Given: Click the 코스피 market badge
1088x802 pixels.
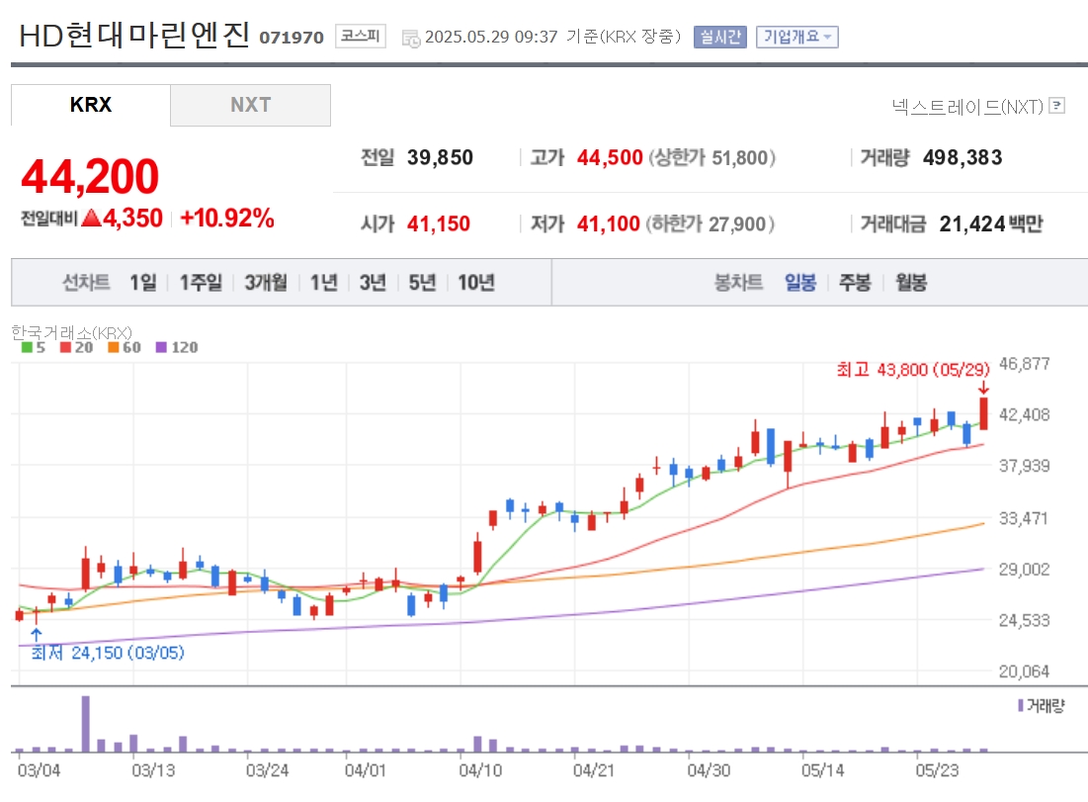Looking at the screenshot, I should (360, 37).
